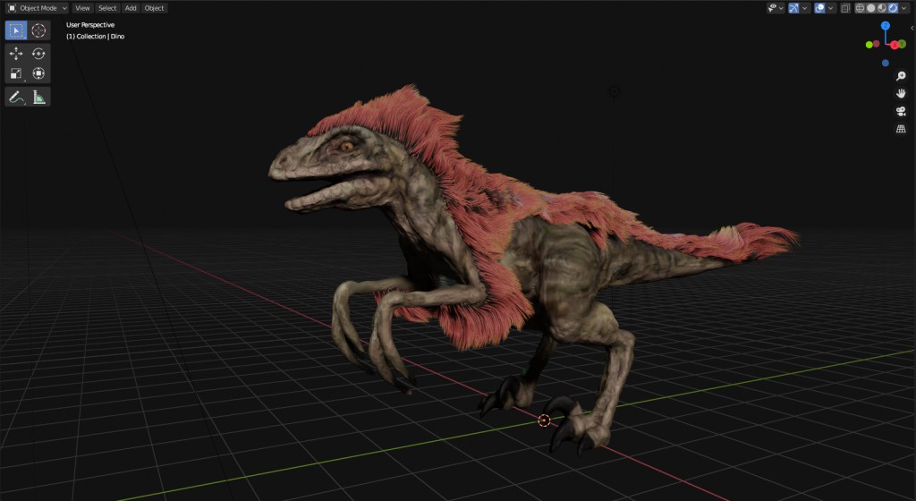Click the zoom magnifier viewport button

(901, 76)
